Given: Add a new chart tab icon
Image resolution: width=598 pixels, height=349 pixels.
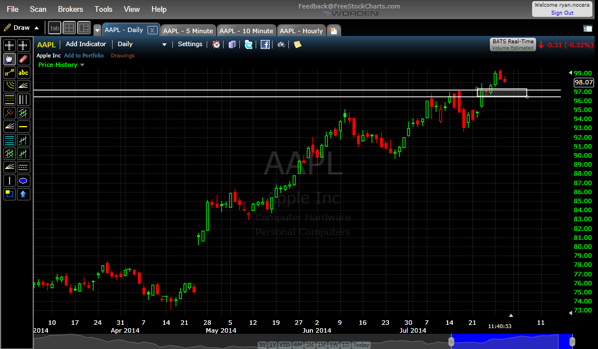Looking at the screenshot, I should pos(334,31).
